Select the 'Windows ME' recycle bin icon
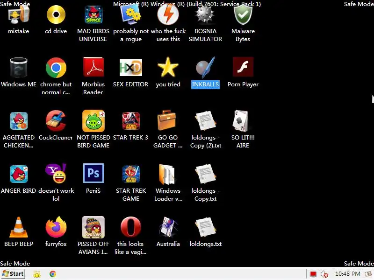374x280 pixels. tap(19, 68)
